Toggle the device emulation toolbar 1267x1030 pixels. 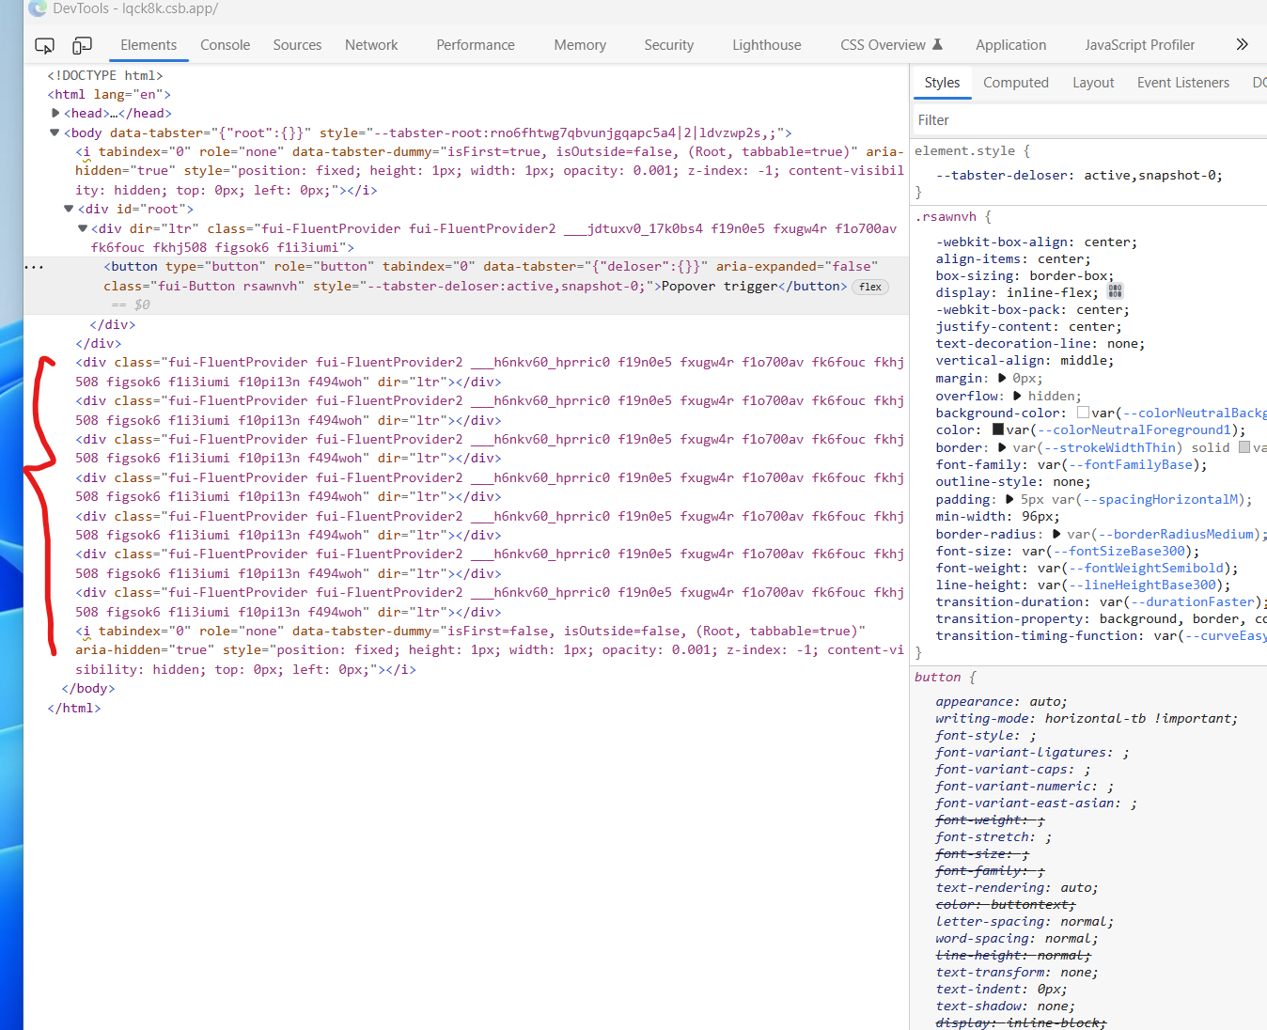pos(82,44)
